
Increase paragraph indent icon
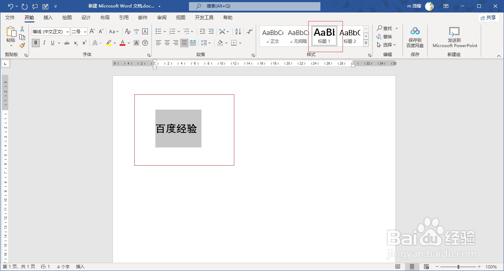[211, 31]
